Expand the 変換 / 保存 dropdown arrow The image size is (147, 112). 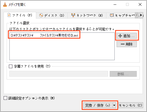[114, 105]
